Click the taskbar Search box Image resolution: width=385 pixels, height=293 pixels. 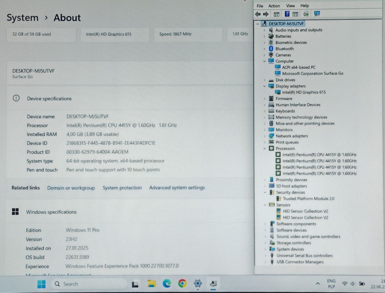click(89, 284)
